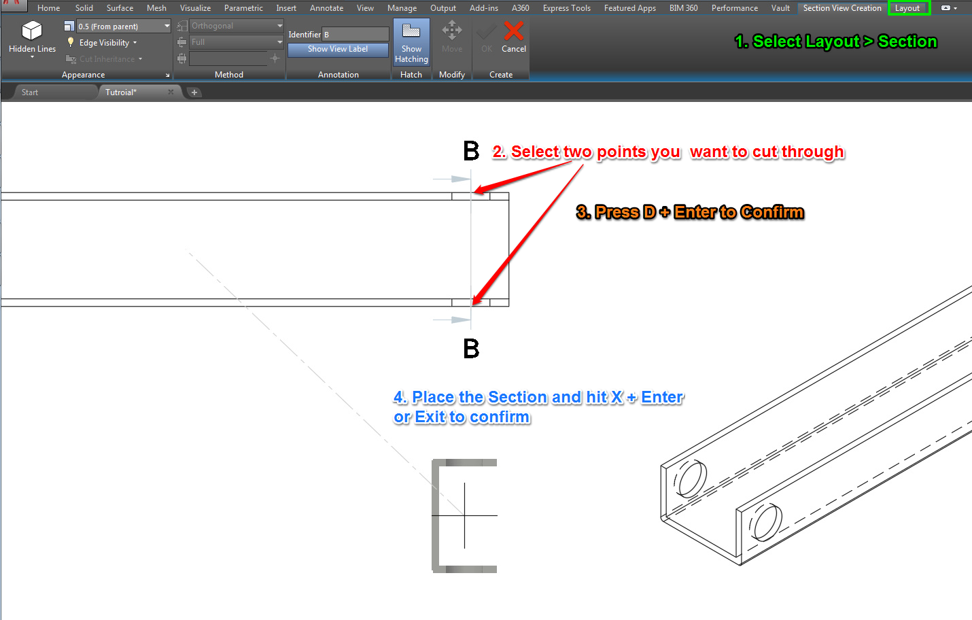
Task: Click the Identifier input field
Action: [x=355, y=34]
